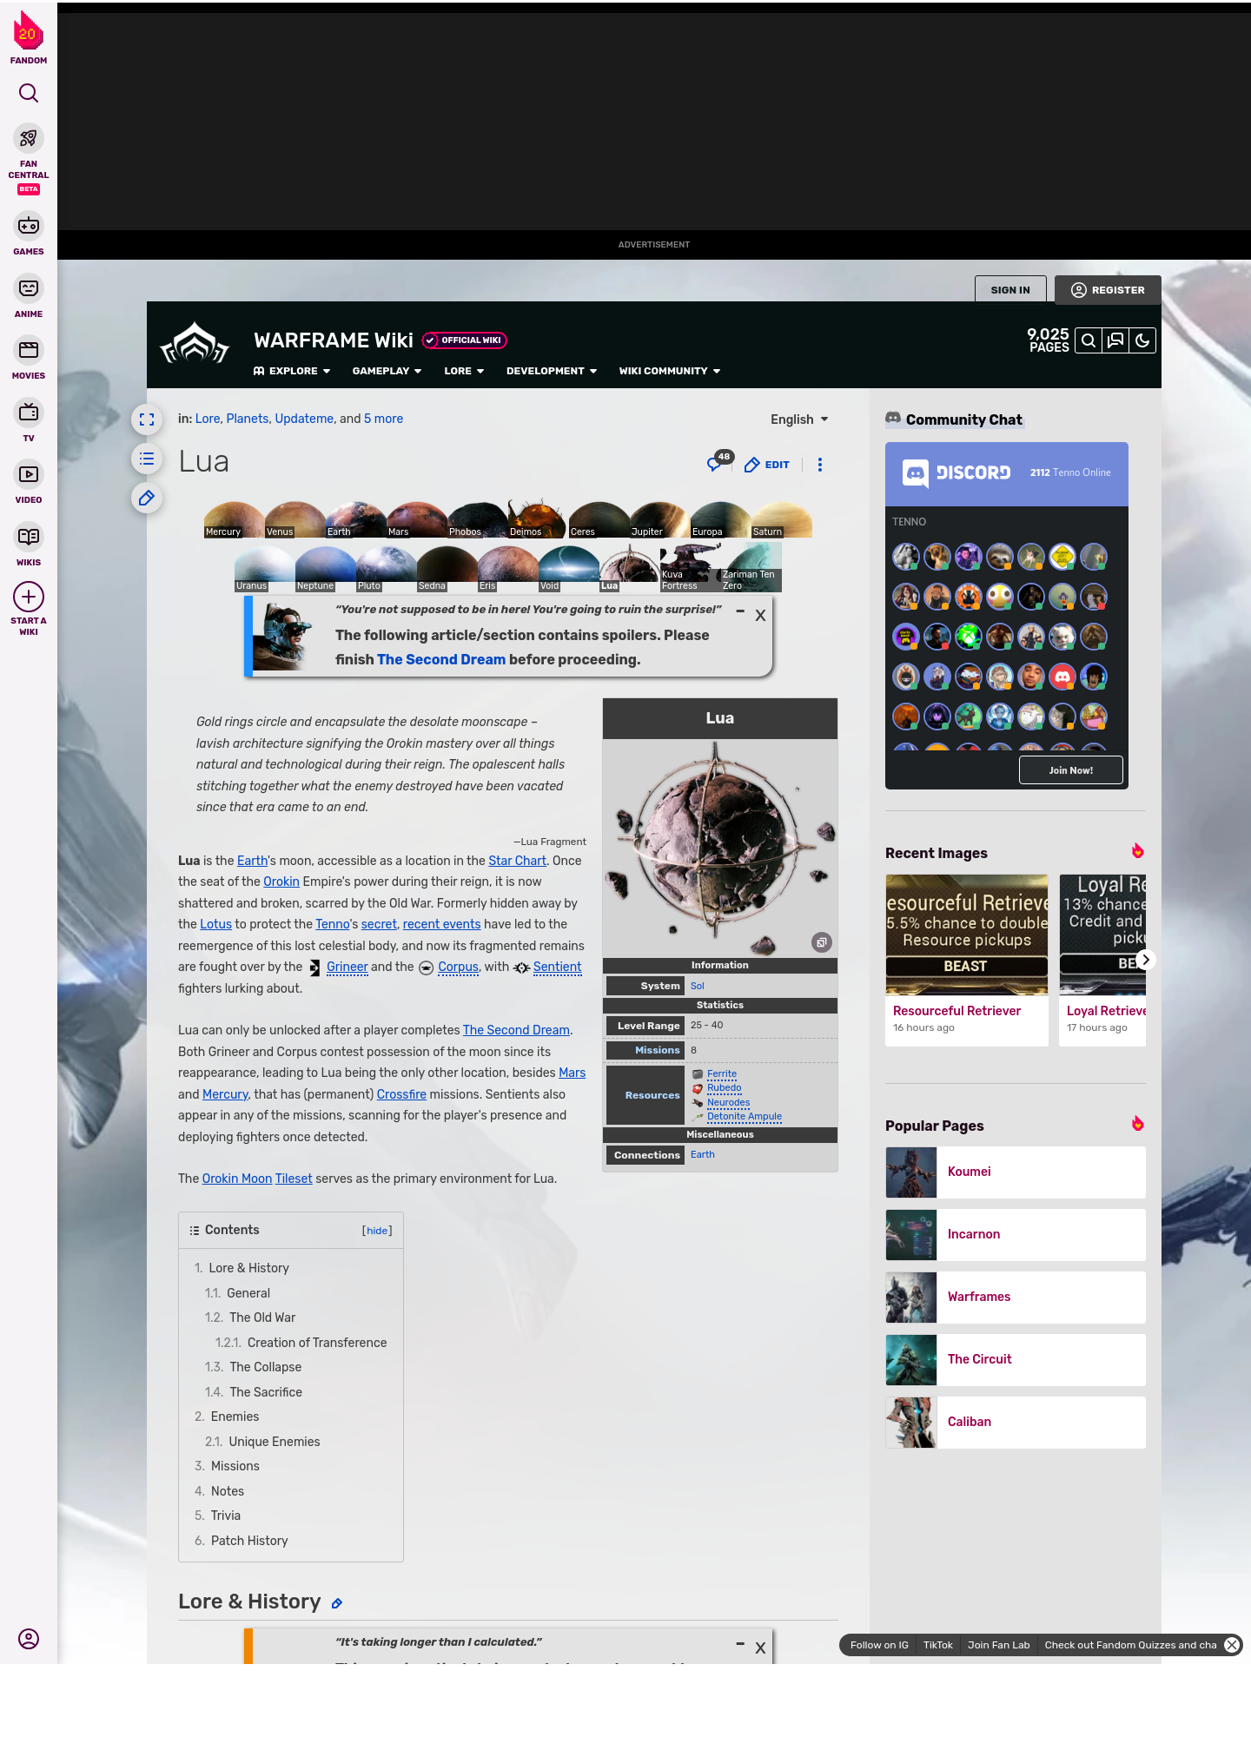Screen dimensions: 1251x1737
Task: Expand the Wiki Community menu
Action: click(670, 371)
